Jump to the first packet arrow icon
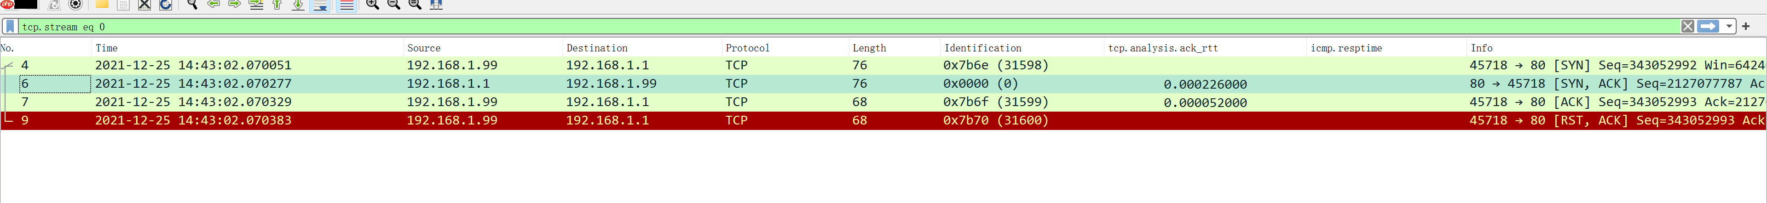The height and width of the screenshot is (203, 1767). point(277,4)
